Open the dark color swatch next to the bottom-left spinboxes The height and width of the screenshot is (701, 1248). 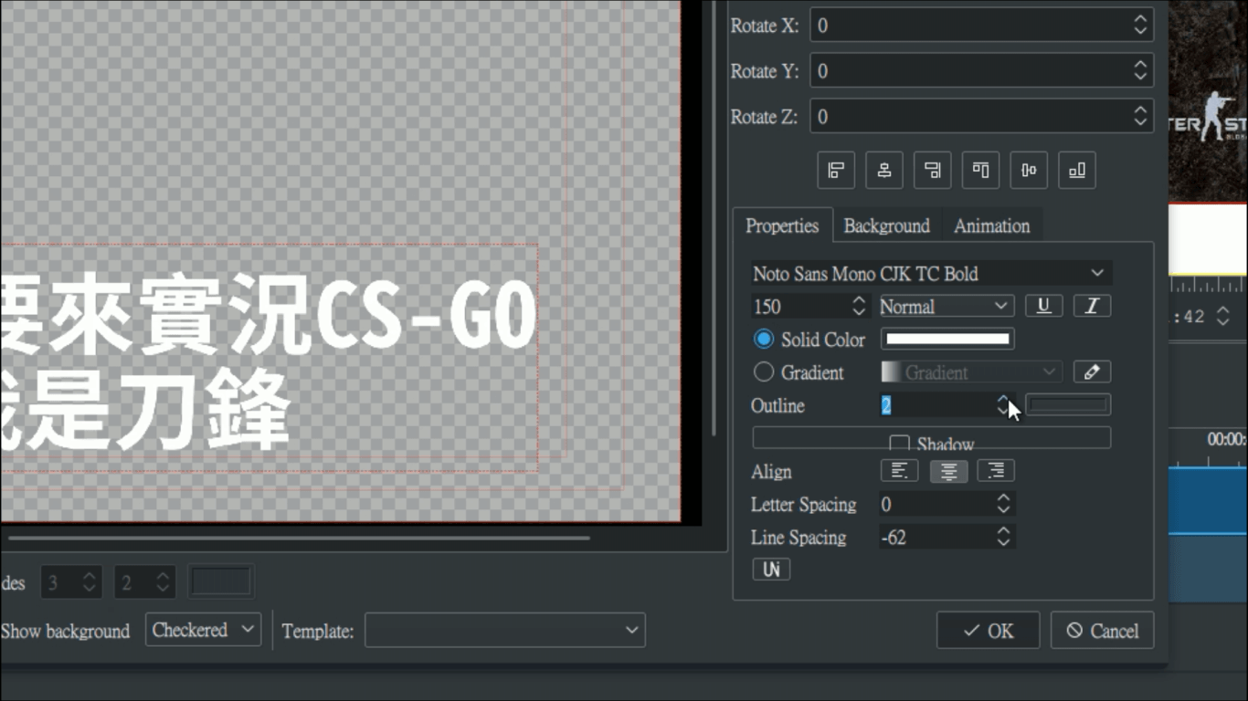pos(220,581)
